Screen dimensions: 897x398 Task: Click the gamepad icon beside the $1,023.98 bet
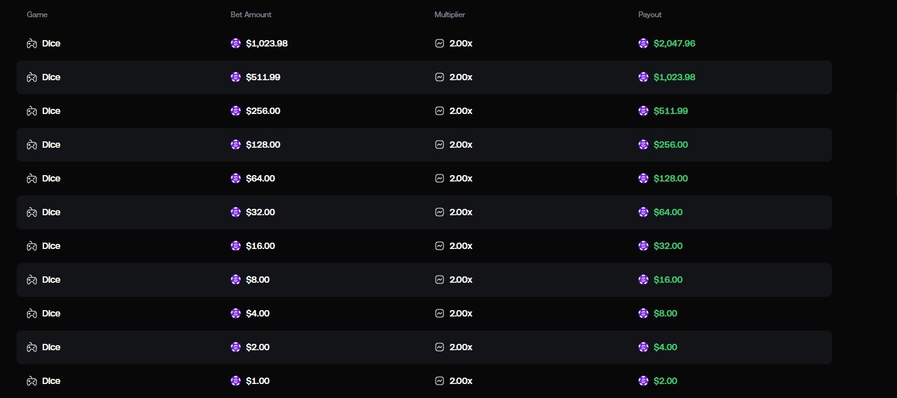click(x=31, y=43)
